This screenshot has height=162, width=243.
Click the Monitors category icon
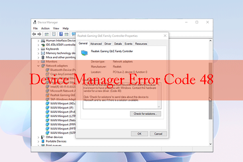[43, 62]
